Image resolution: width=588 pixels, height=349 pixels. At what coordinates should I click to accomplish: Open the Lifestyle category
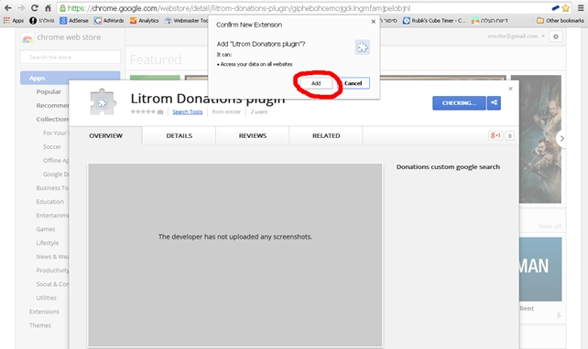point(48,243)
